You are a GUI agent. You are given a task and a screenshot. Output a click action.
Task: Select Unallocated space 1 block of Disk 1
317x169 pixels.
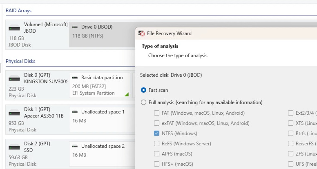(102, 120)
